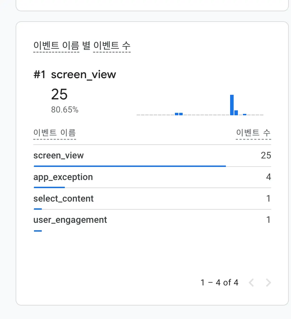Click the count 4 in app_exception row
Screen dimensions: 291x319
coord(268,177)
